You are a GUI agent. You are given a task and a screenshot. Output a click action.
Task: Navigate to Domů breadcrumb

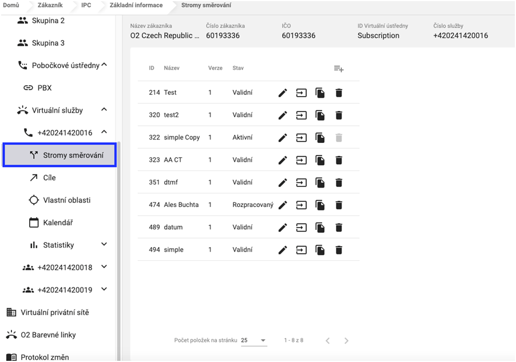[x=11, y=5]
